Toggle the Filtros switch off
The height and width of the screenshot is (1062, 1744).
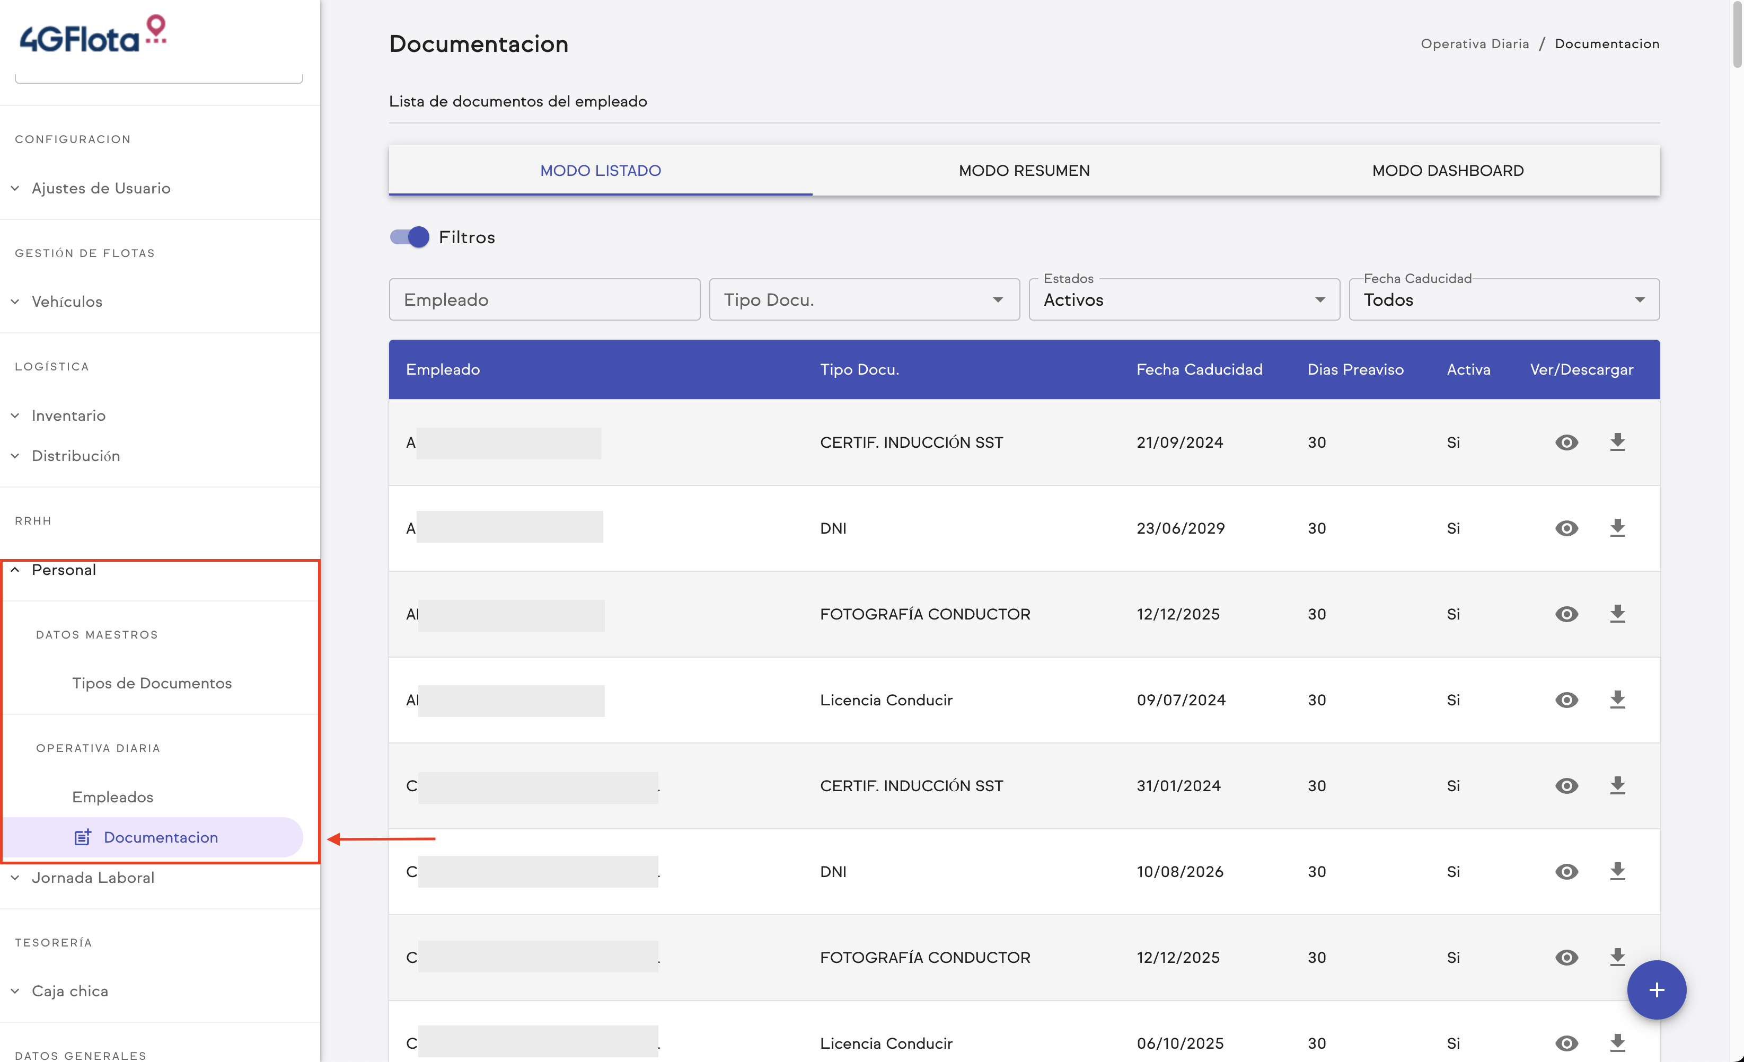(x=409, y=237)
